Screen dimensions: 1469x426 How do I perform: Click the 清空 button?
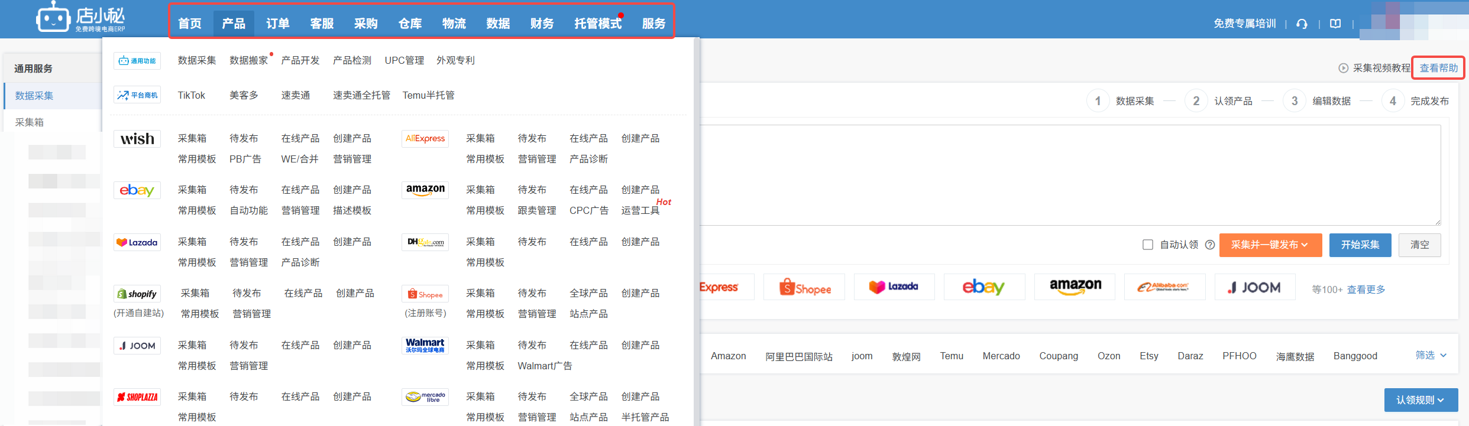pos(1419,245)
